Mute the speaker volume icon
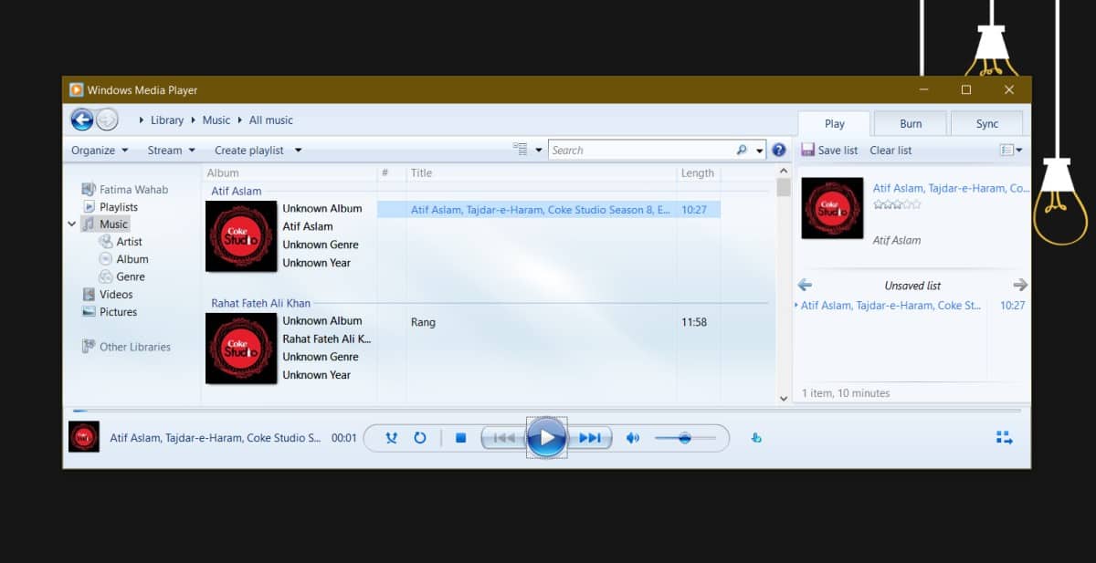The image size is (1096, 563). tap(632, 438)
